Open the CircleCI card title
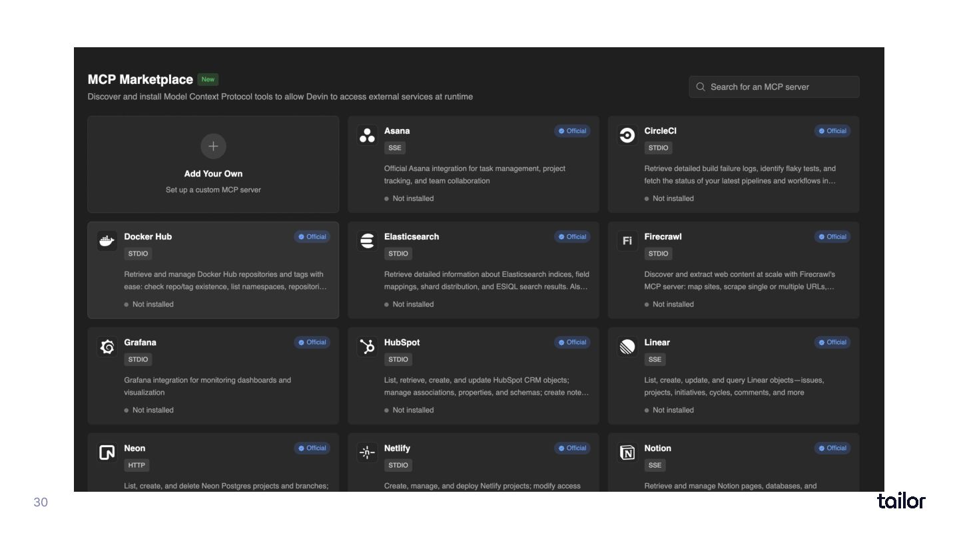Image resolution: width=959 pixels, height=539 pixels. coord(660,131)
